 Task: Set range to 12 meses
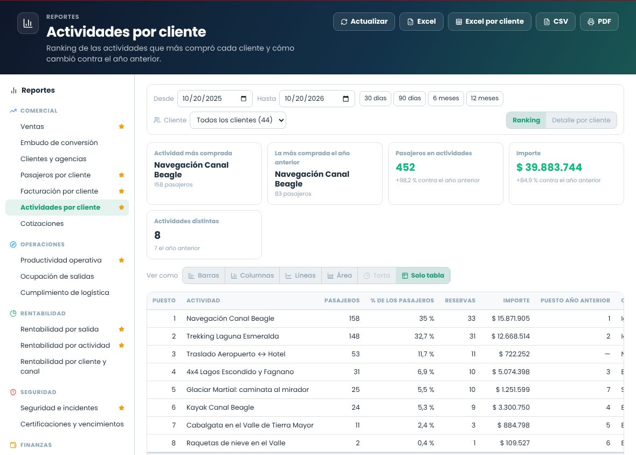(x=485, y=98)
